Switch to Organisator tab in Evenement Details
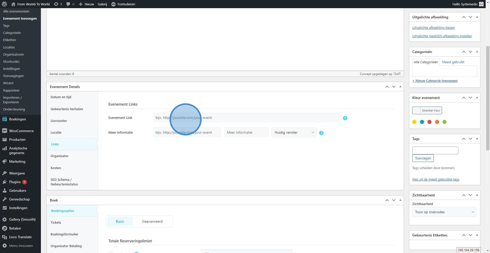This screenshot has height=253, width=490. tap(60, 156)
